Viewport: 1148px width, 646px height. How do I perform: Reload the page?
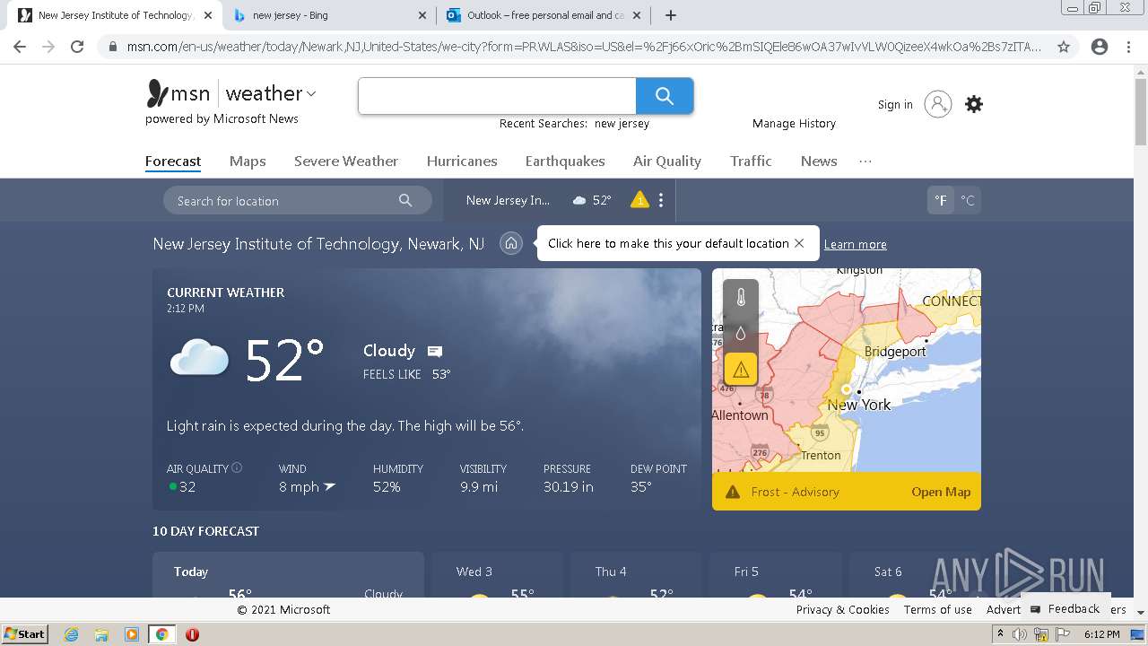[77, 47]
